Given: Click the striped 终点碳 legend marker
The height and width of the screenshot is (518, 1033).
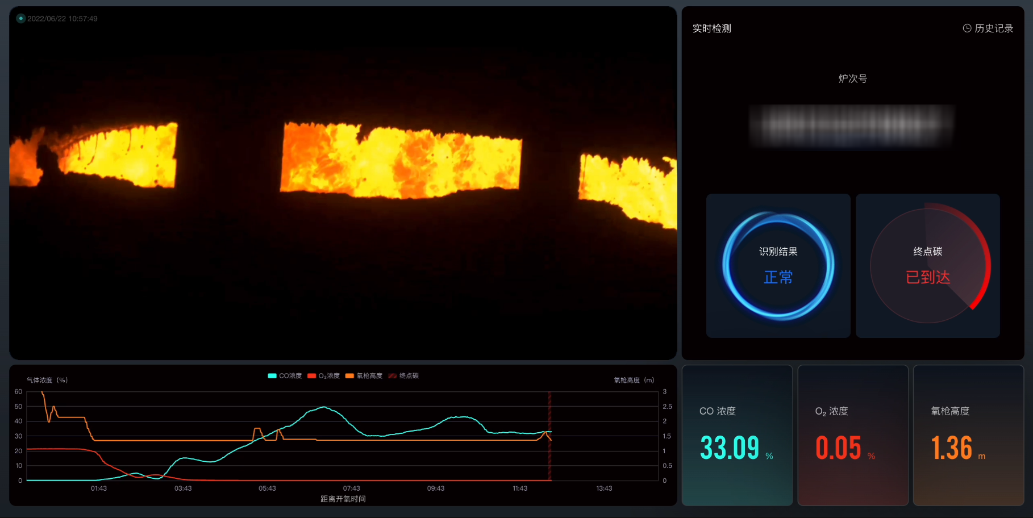Looking at the screenshot, I should [x=392, y=376].
